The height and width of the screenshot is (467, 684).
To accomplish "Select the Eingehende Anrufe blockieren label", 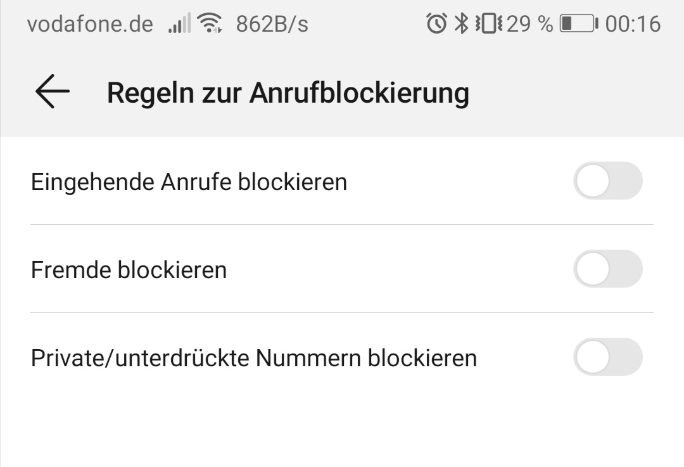I will pyautogui.click(x=189, y=182).
